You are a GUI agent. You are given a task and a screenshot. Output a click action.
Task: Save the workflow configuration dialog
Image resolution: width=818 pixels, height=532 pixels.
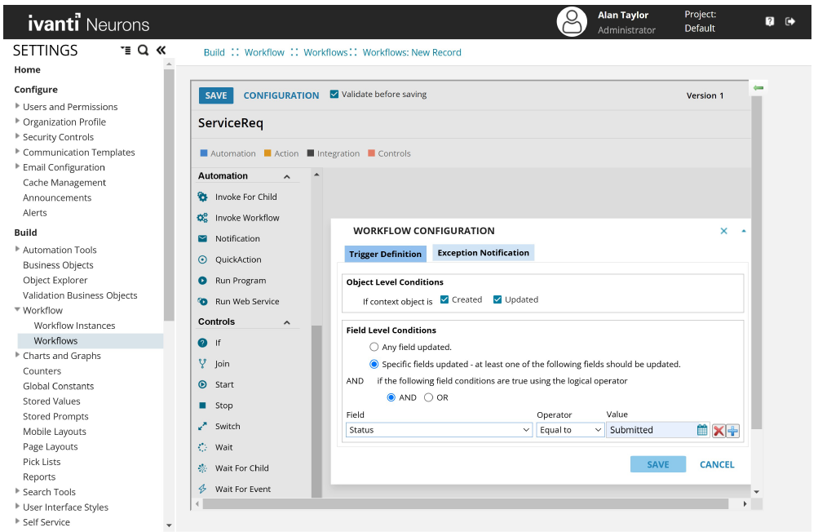pos(658,464)
